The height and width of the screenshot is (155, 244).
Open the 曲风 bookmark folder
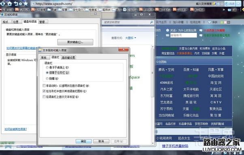click(117, 10)
